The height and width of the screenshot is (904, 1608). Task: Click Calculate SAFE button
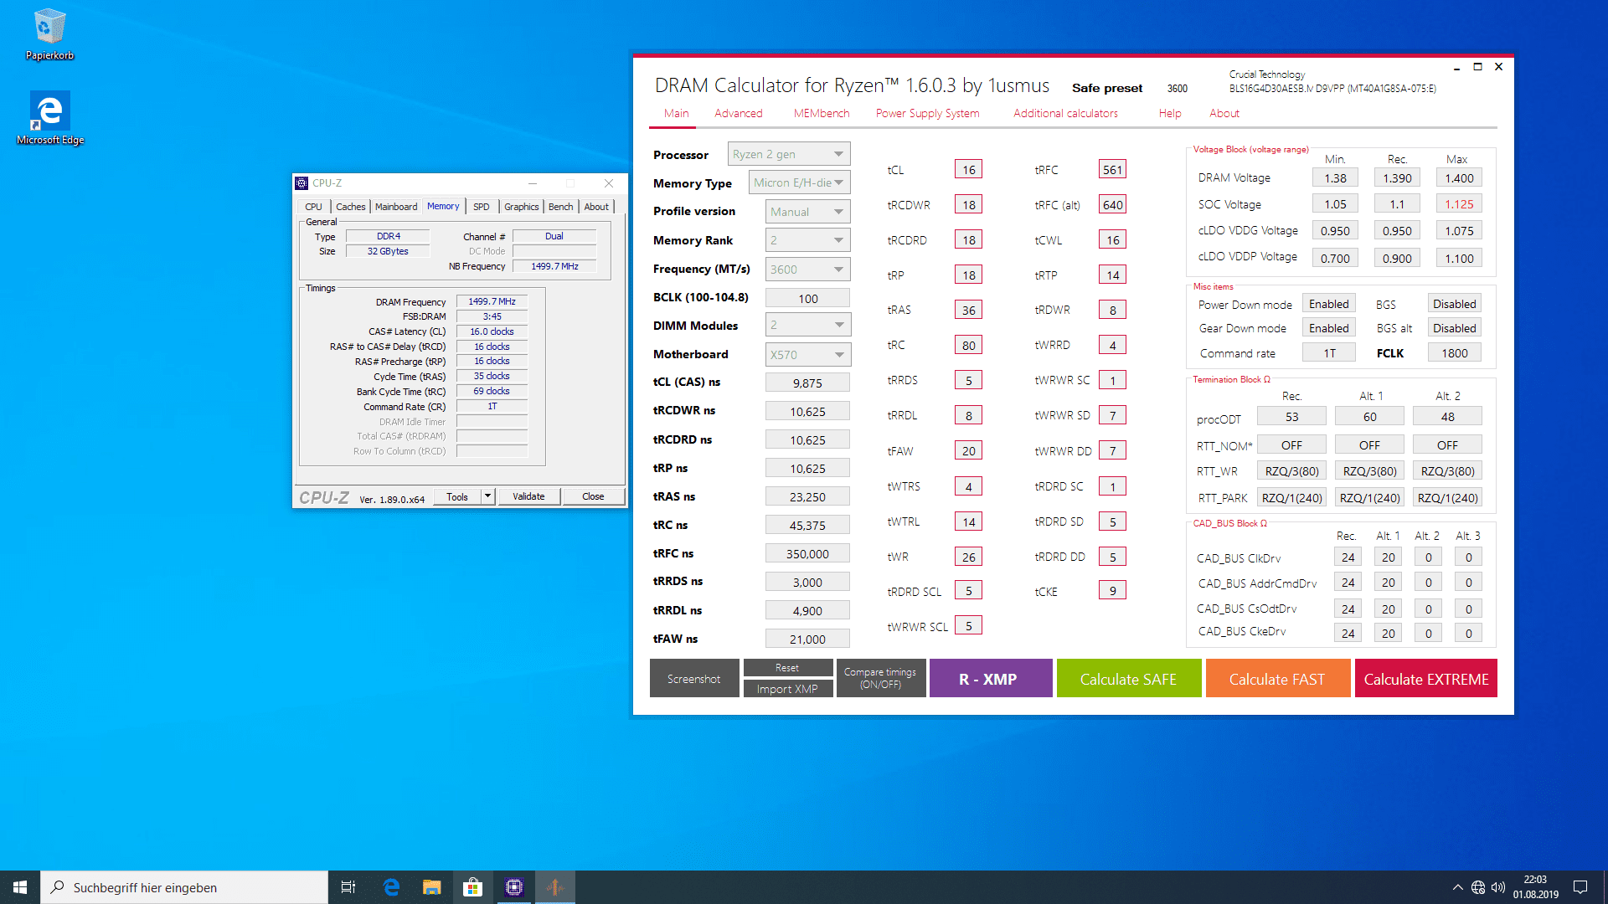click(1128, 679)
